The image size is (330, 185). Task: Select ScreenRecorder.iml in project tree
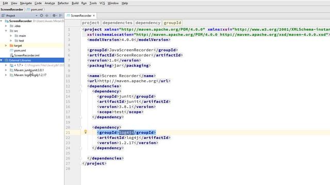(27, 55)
